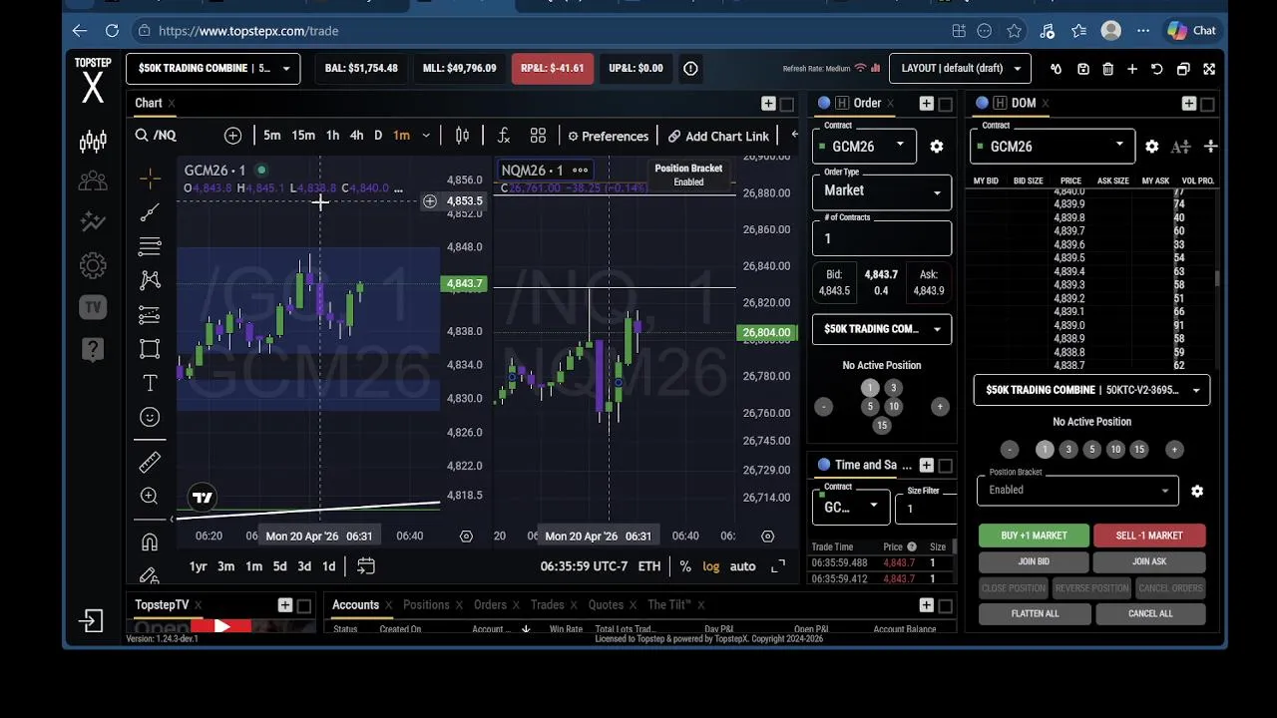Screen dimensions: 1277x718
Task: Switch to the Orders tab
Action: (x=490, y=604)
